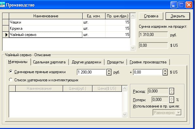Open the Продукты tab
Viewport: 195px width, 129px height.
[115, 62]
